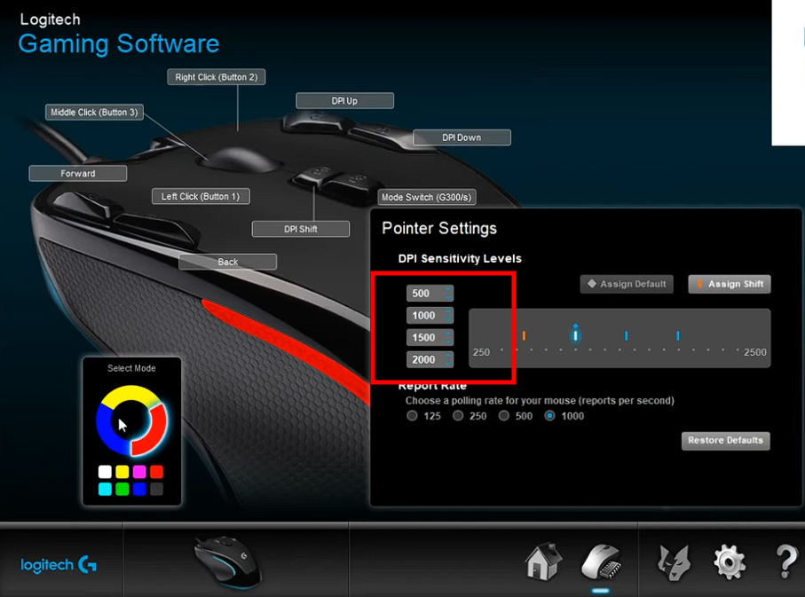Select the G300s mouse device thumbnail

click(228, 562)
